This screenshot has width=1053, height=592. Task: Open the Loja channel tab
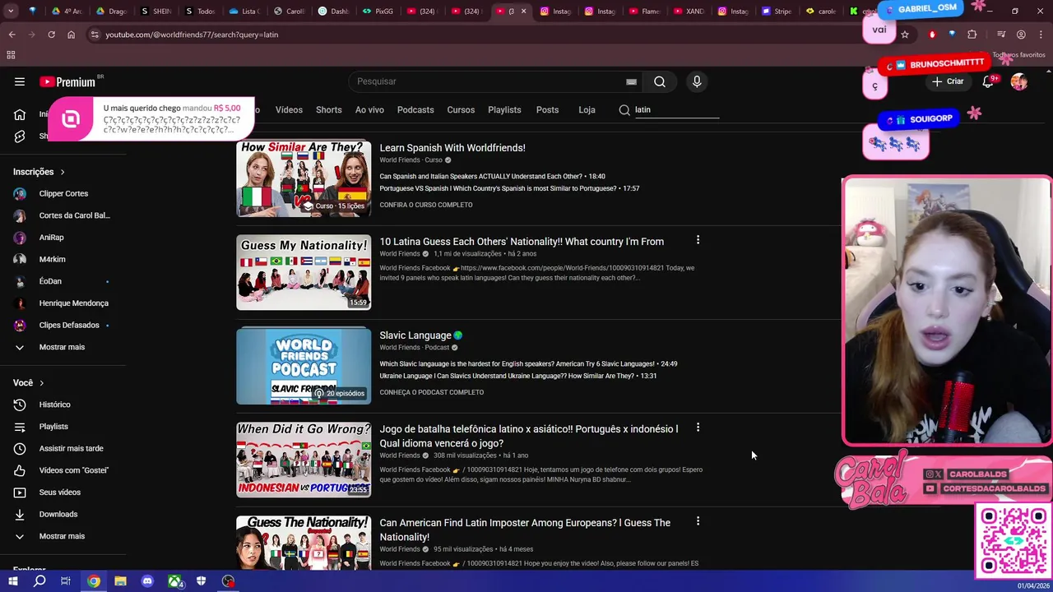587,109
